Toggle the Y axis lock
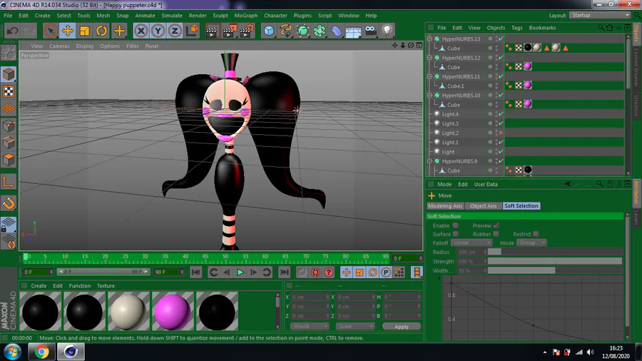The image size is (642, 361). (158, 31)
